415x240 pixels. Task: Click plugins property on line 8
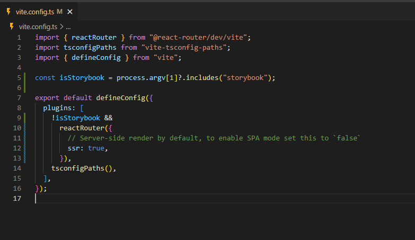coord(57,108)
